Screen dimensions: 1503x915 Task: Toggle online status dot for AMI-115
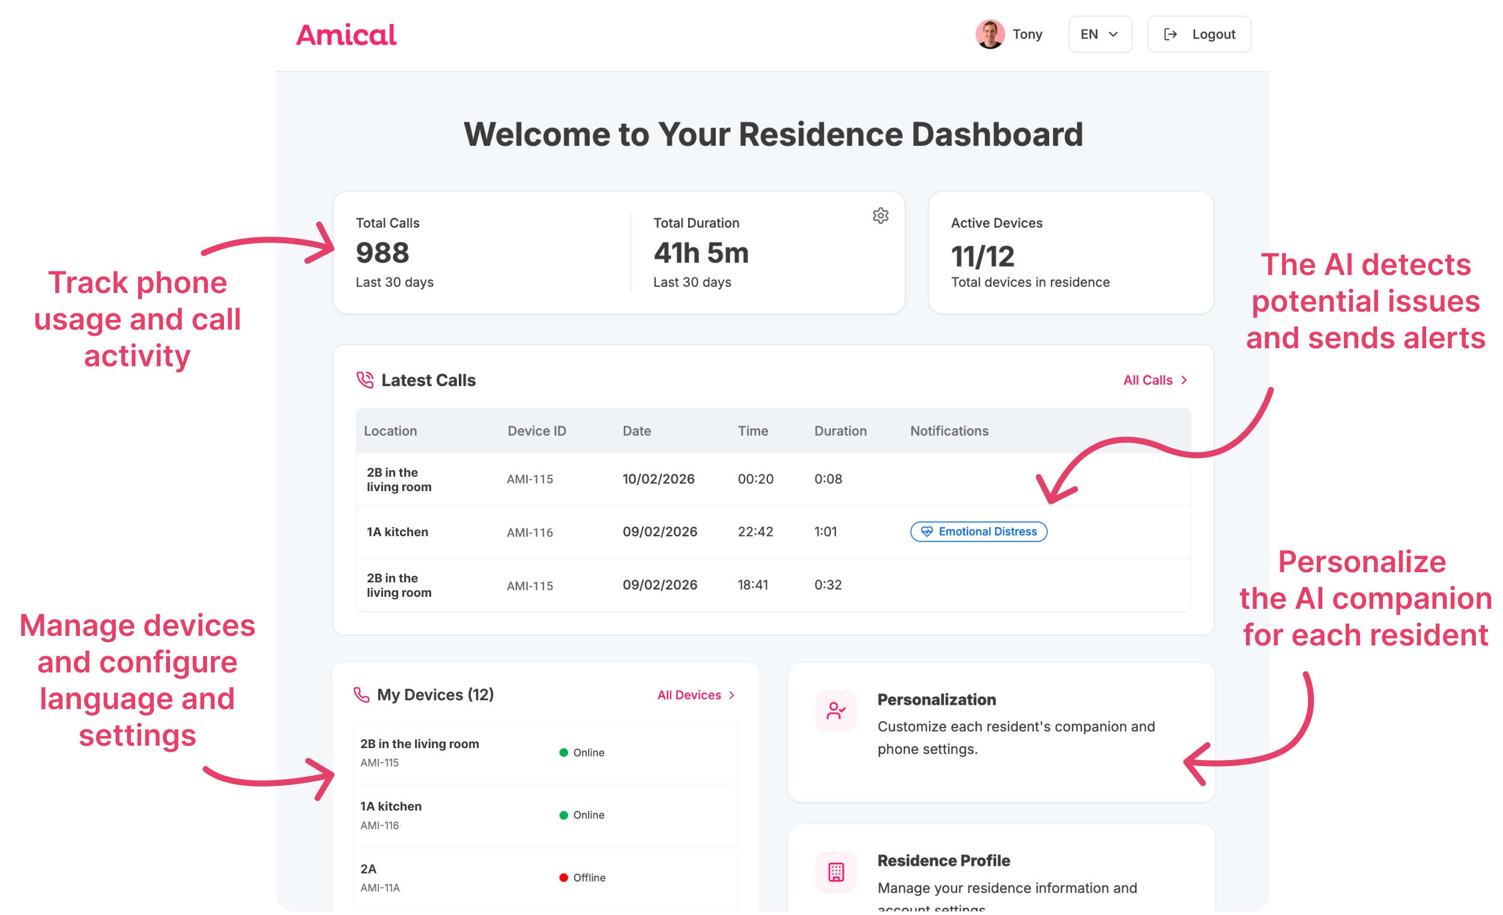click(563, 753)
